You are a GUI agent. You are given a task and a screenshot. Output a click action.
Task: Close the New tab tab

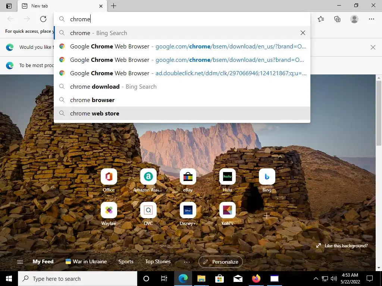click(x=101, y=6)
